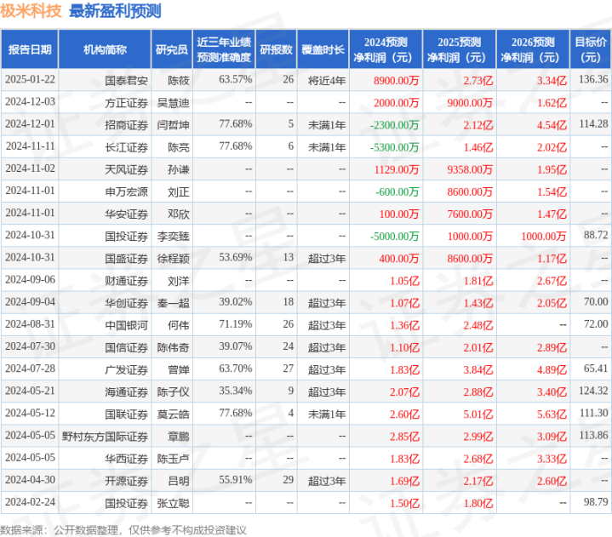Click accuracy value 55.91%
The height and width of the screenshot is (537, 612).
coord(236,480)
